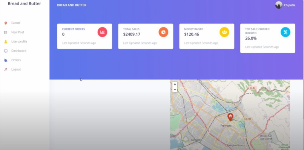
Task: Click the Bread and Butter sidebar brand title
Action: [24, 3]
